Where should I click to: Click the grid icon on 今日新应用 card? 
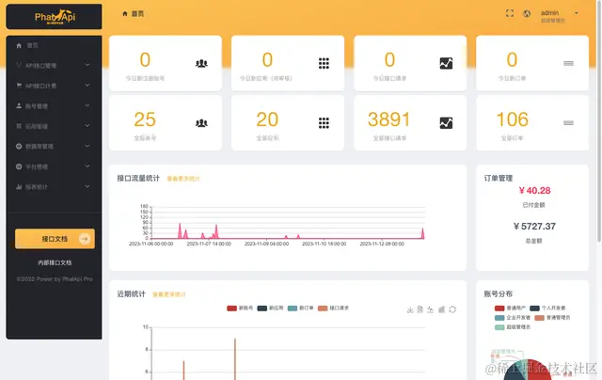324,63
